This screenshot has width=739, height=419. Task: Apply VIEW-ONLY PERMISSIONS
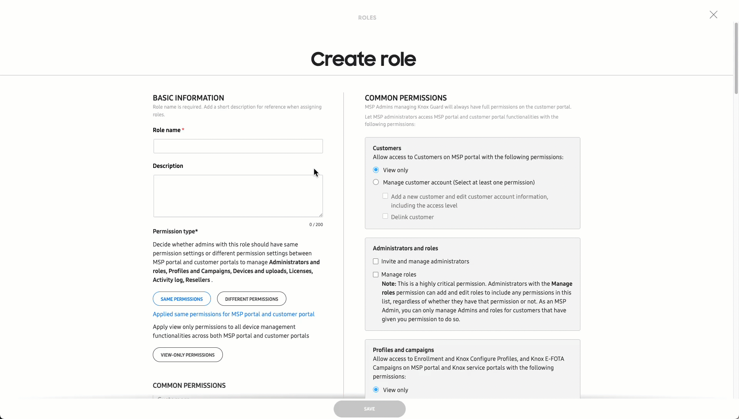187,355
